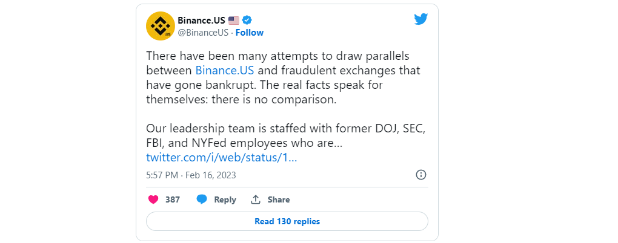Click the reply speech bubble icon
The height and width of the screenshot is (243, 618).
click(202, 199)
